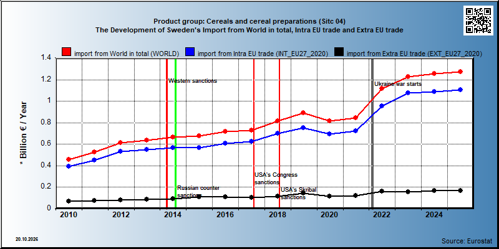Click the black Extra EU data point for 2022

point(382,191)
